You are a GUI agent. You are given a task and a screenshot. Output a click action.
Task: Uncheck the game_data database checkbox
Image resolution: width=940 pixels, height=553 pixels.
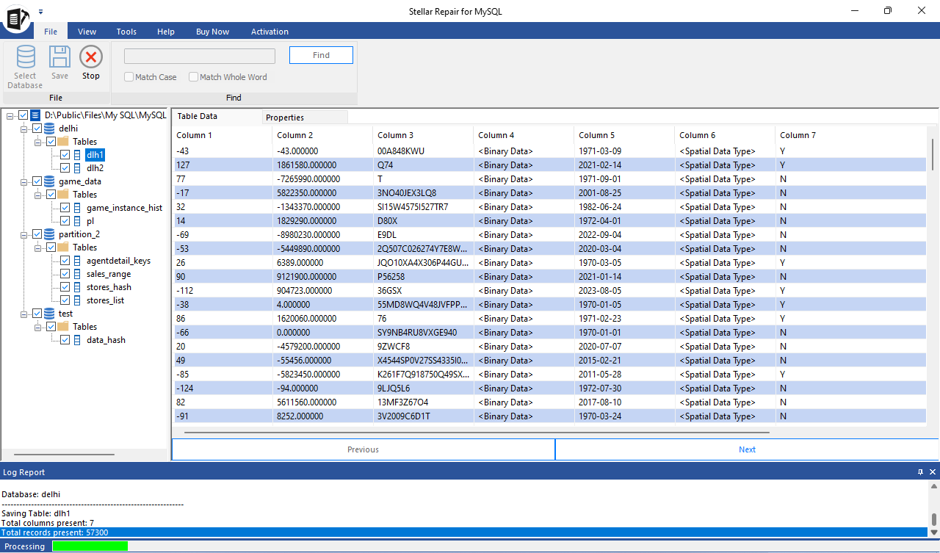coord(37,181)
